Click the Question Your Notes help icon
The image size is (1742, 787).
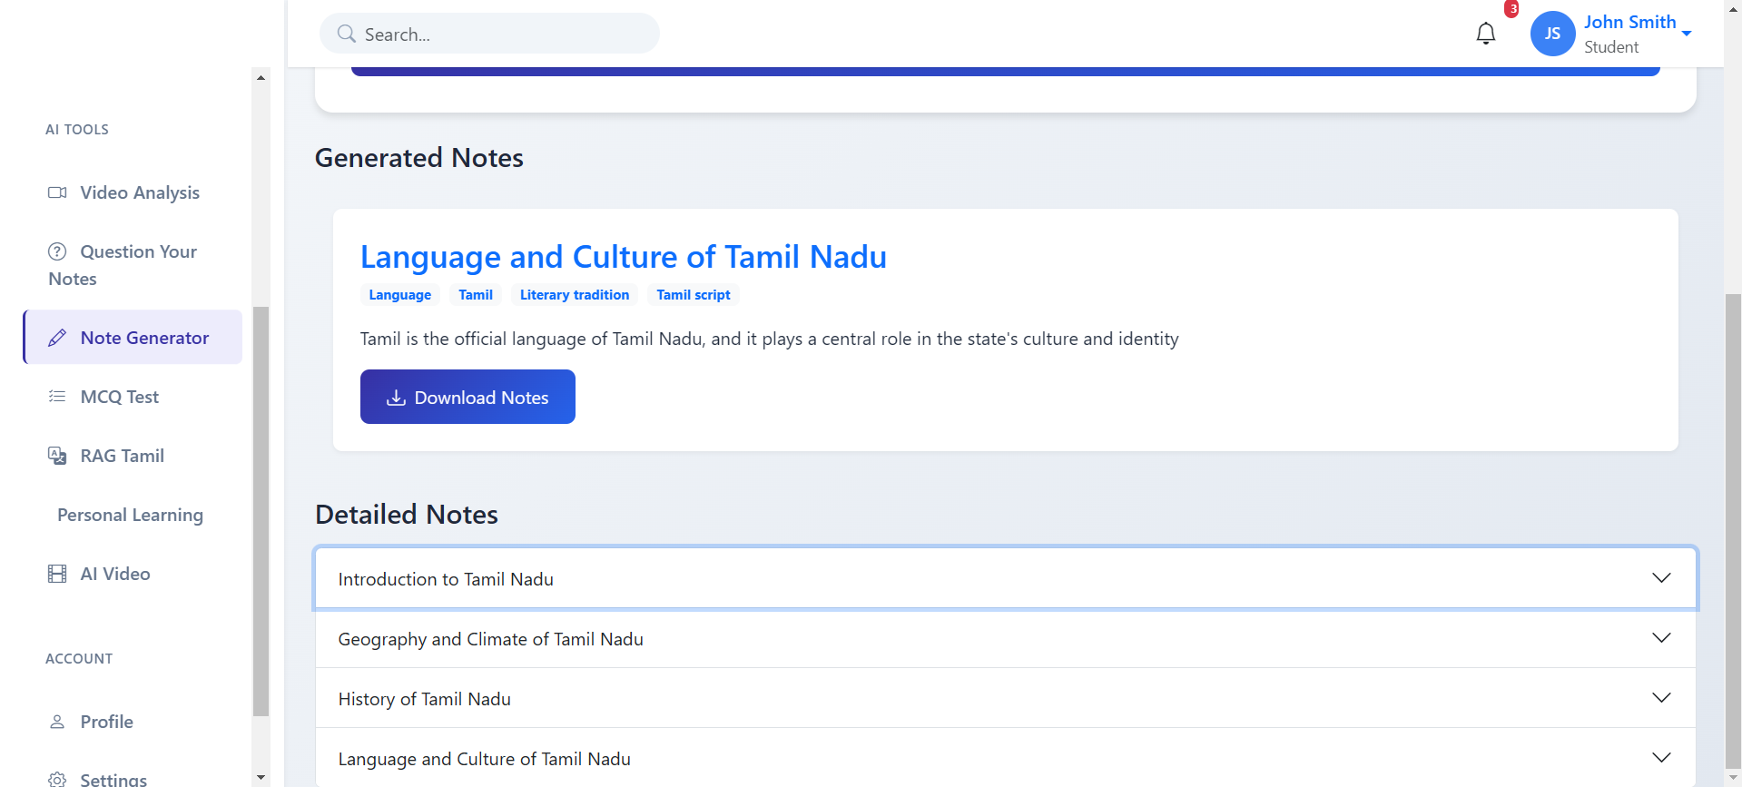tap(57, 251)
